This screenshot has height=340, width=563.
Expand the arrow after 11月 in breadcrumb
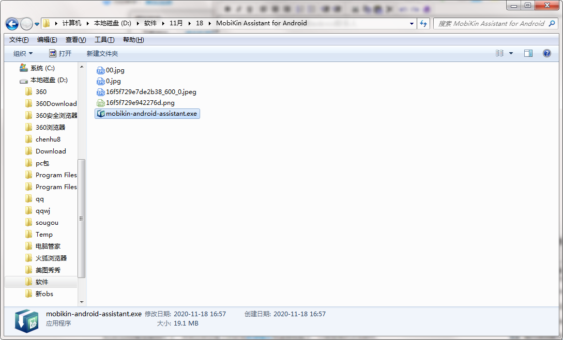189,24
